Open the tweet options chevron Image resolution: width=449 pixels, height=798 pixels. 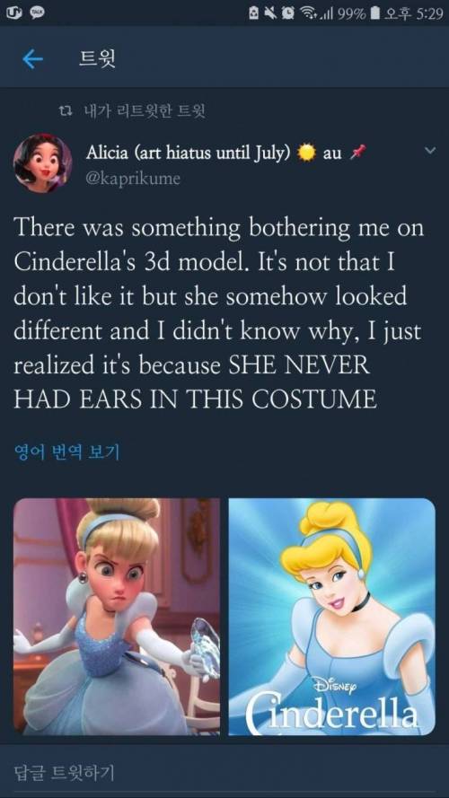pyautogui.click(x=430, y=151)
